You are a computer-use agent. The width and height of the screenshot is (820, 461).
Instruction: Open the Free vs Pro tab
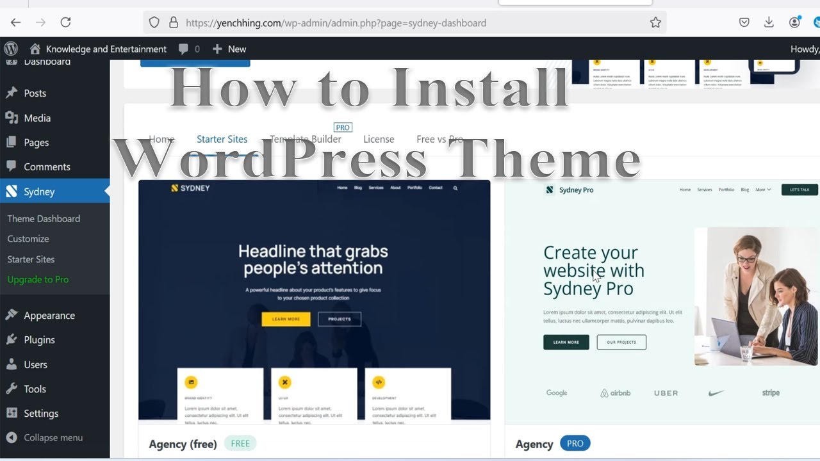click(439, 139)
